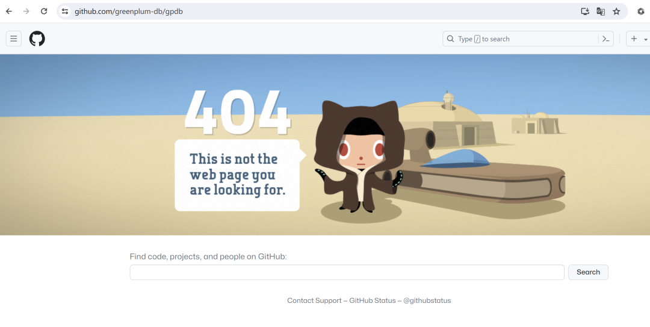Open the command palette icon
This screenshot has width=650, height=327.
606,39
